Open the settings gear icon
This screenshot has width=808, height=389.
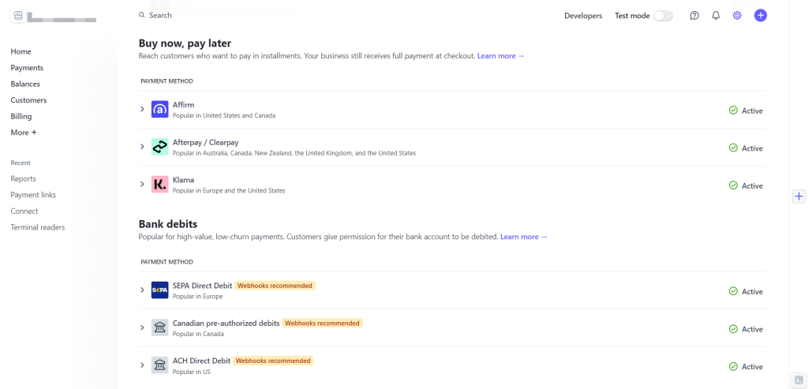[x=737, y=16]
